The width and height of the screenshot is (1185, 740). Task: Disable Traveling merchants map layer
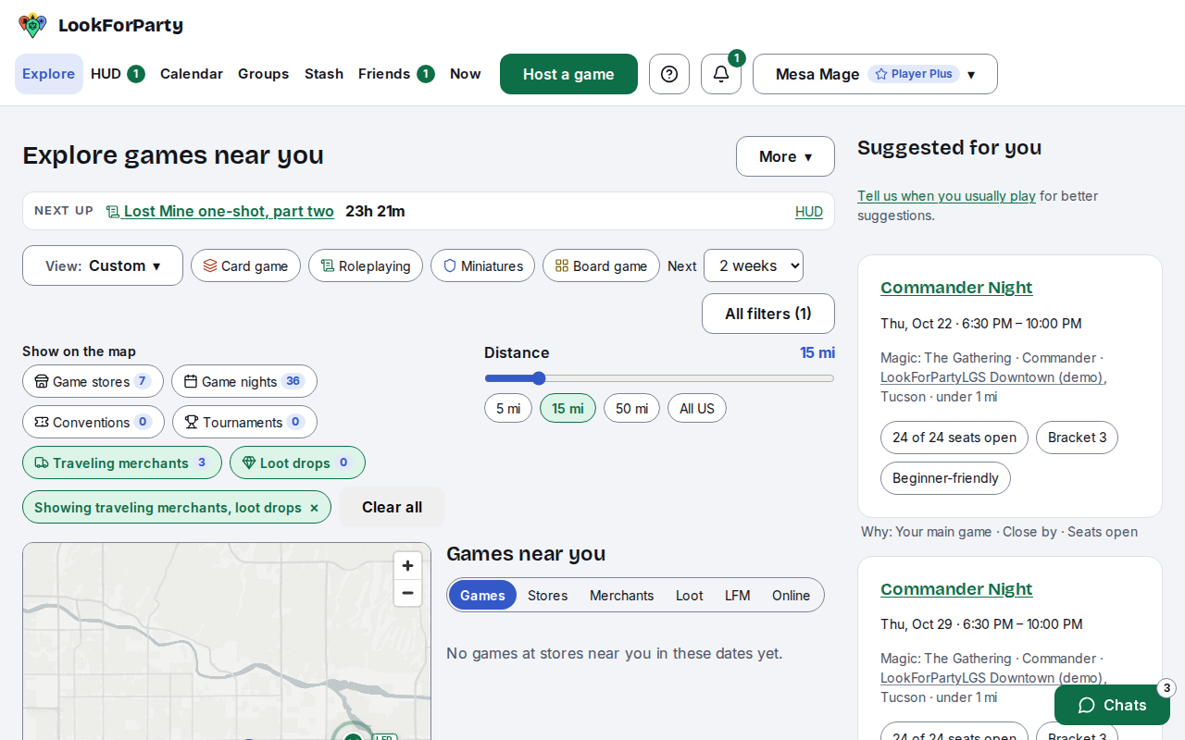tap(122, 462)
